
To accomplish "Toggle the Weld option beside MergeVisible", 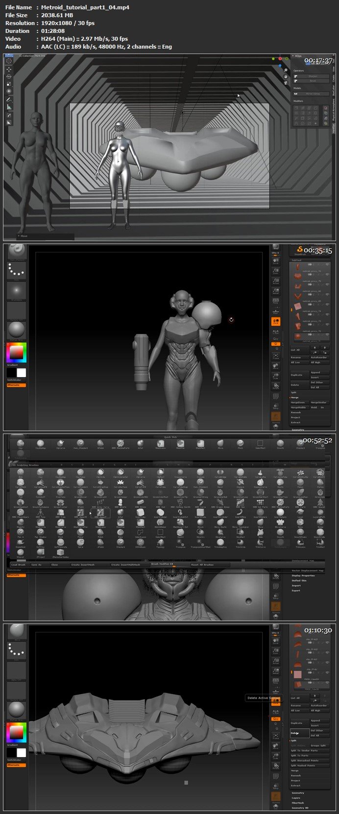I will tap(314, 407).
